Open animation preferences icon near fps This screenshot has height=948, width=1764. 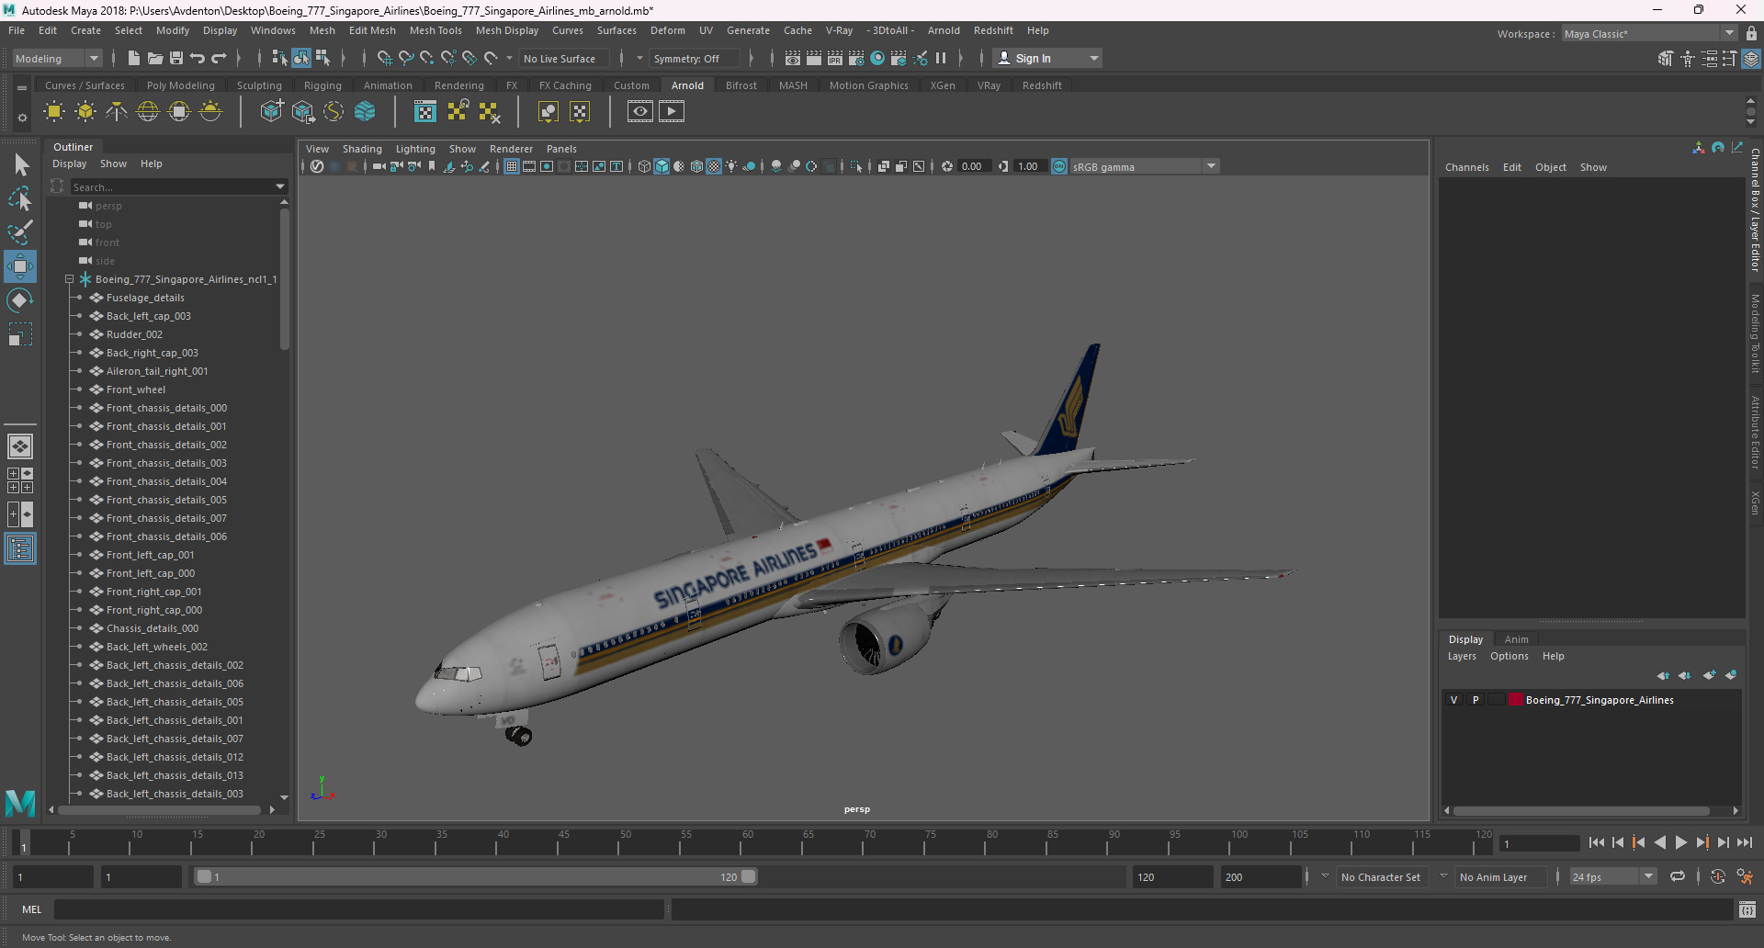[x=1745, y=877]
